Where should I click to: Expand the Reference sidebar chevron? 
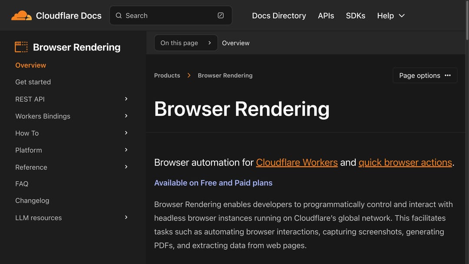click(126, 167)
